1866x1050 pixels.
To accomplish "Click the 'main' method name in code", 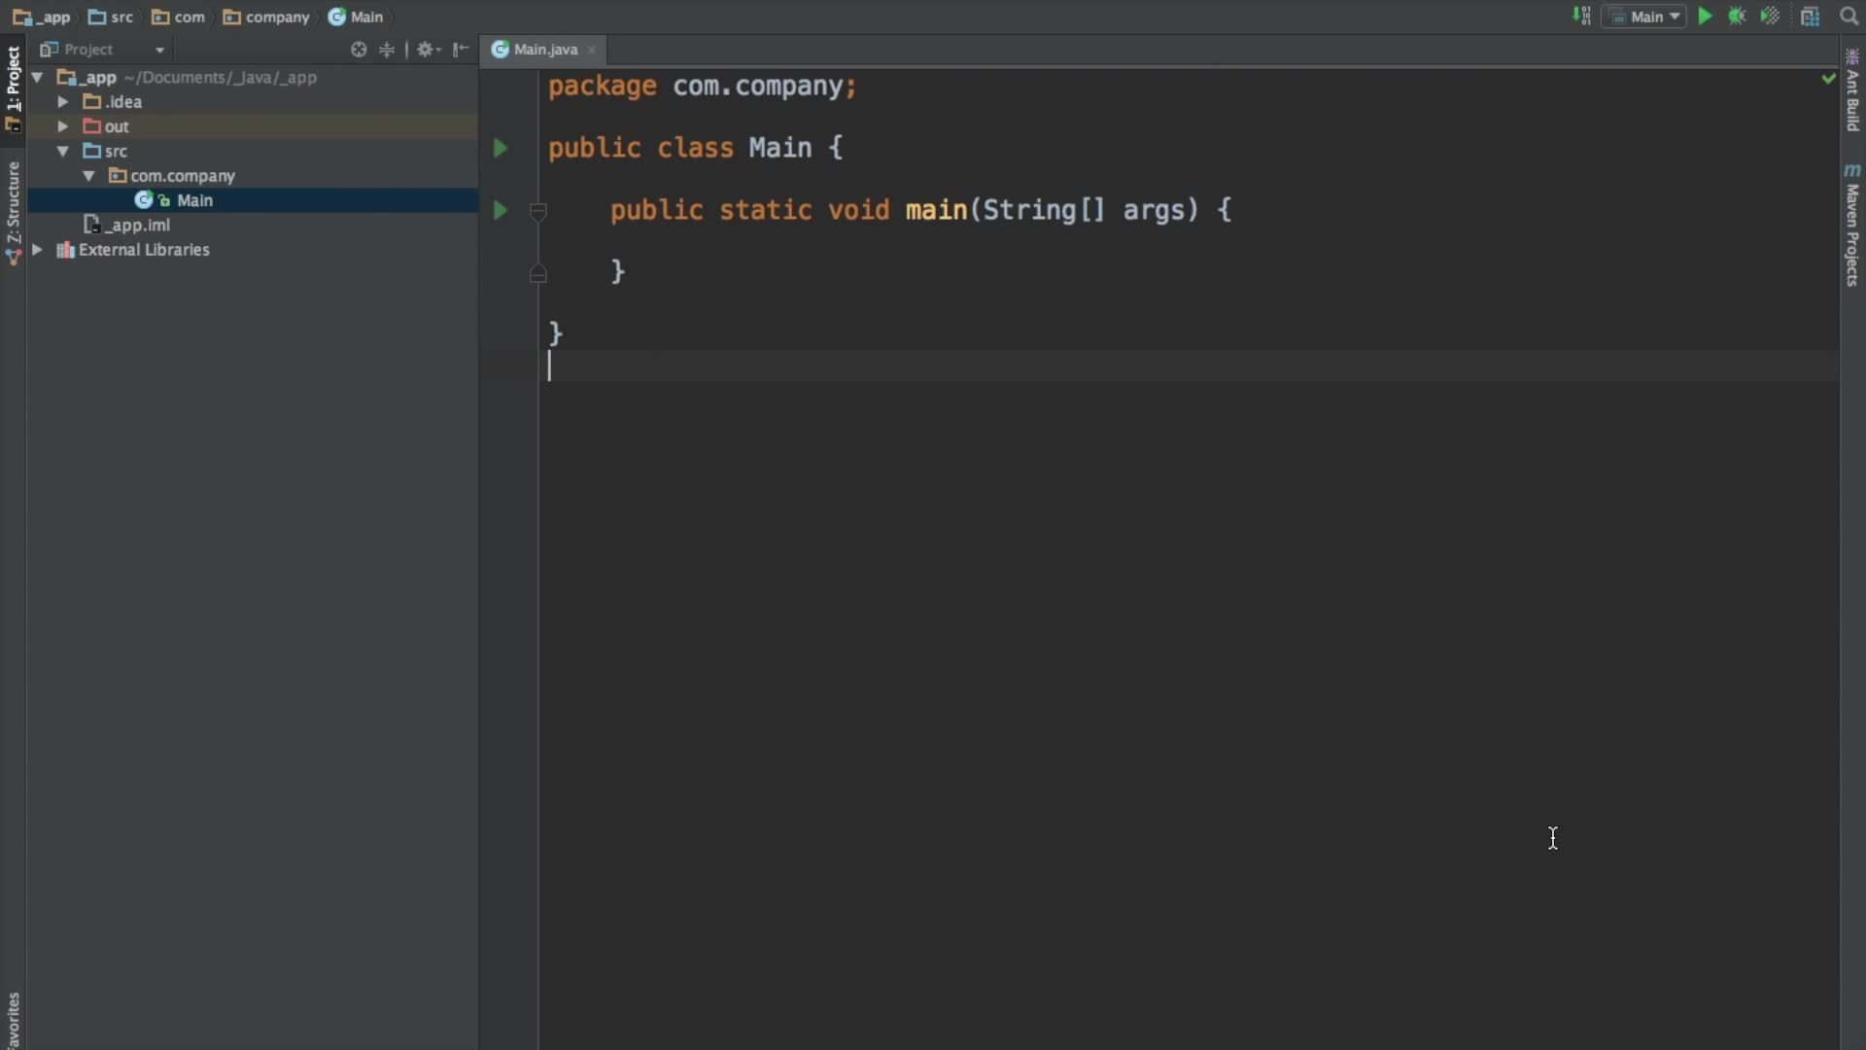I will [x=937, y=210].
